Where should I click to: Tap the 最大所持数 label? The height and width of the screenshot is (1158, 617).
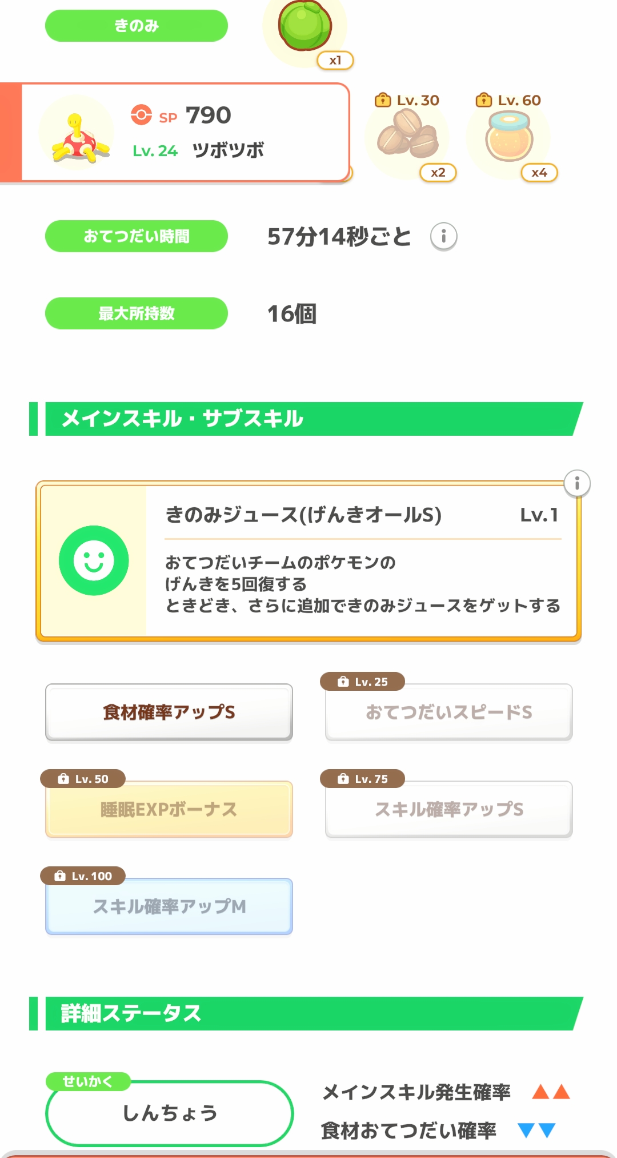pyautogui.click(x=137, y=313)
